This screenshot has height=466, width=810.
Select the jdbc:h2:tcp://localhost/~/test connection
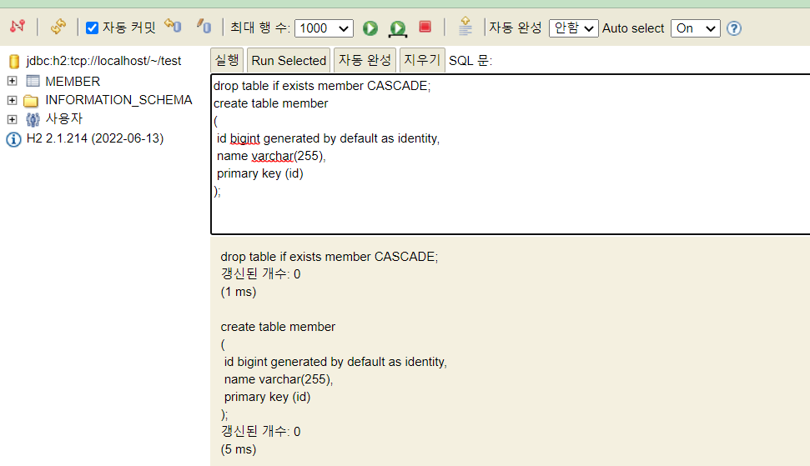pyautogui.click(x=103, y=61)
